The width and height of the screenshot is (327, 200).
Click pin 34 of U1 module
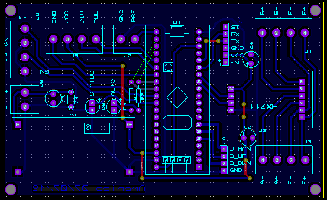(199, 74)
